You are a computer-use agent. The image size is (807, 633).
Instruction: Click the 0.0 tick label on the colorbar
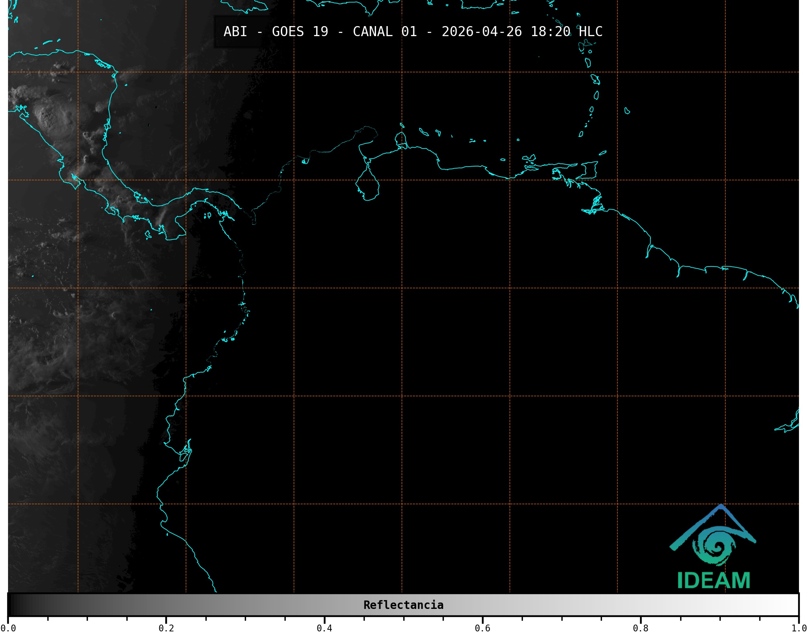pos(9,628)
